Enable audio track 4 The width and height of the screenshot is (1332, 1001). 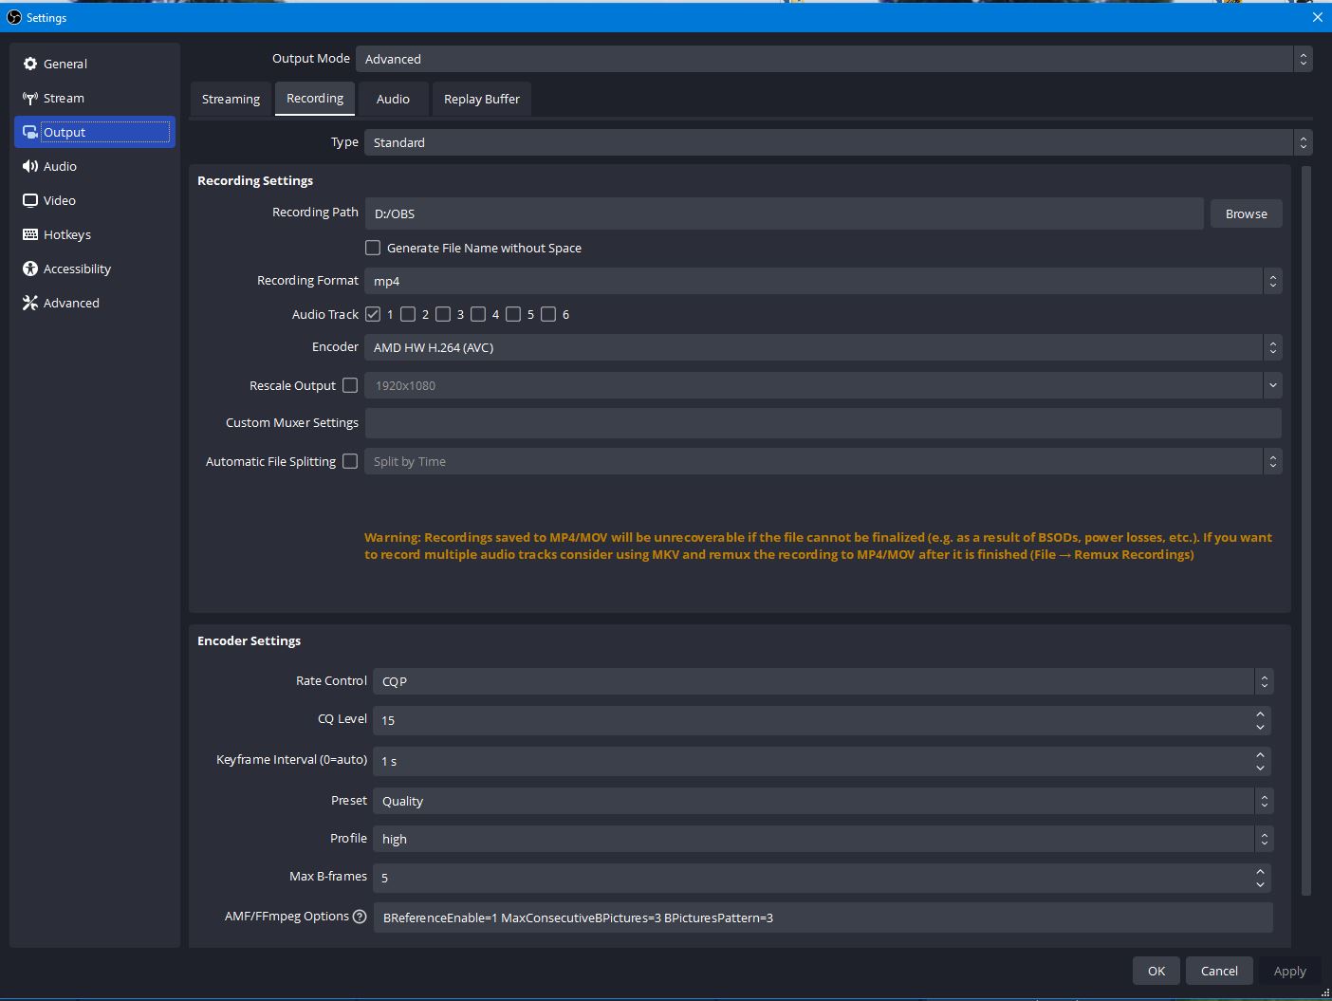point(478,314)
